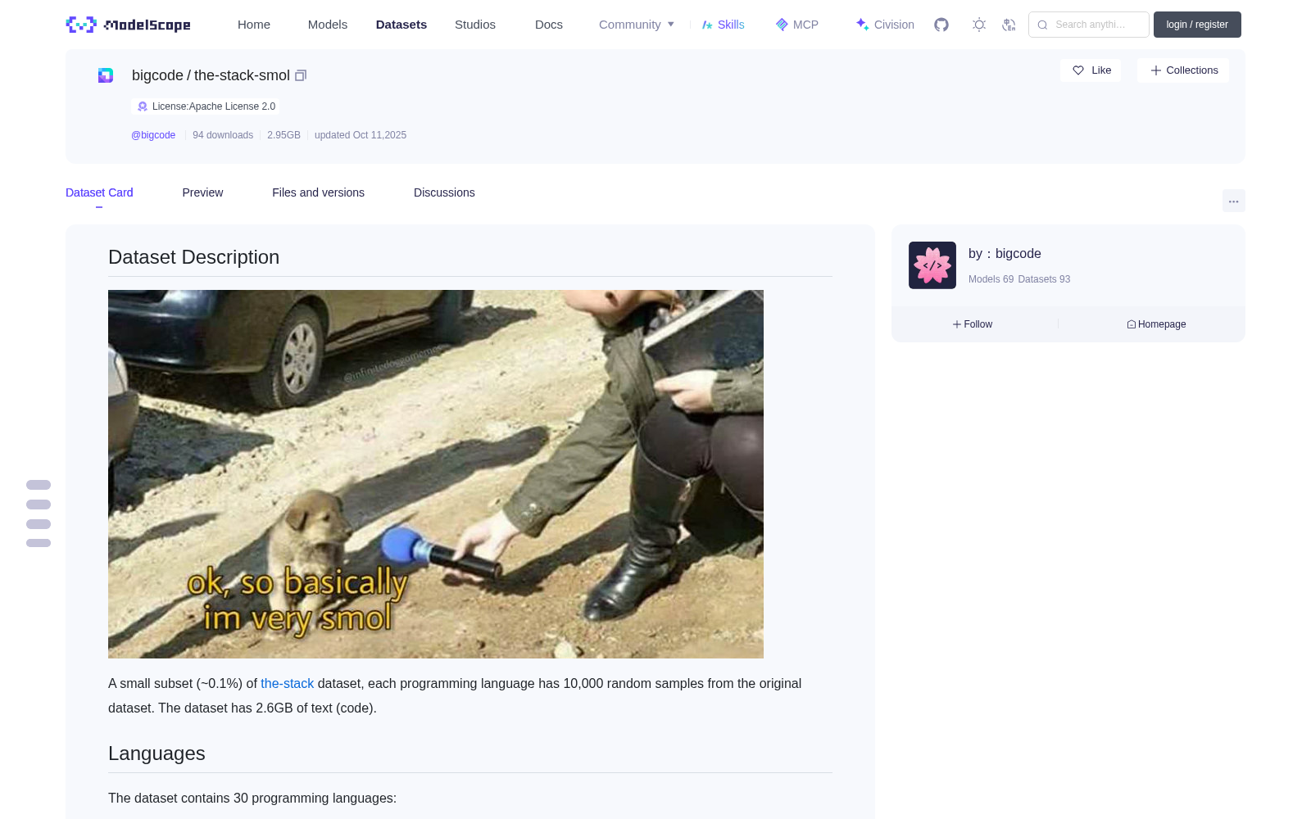This screenshot has width=1311, height=819.
Task: Click the login / register button
Action: (x=1197, y=25)
